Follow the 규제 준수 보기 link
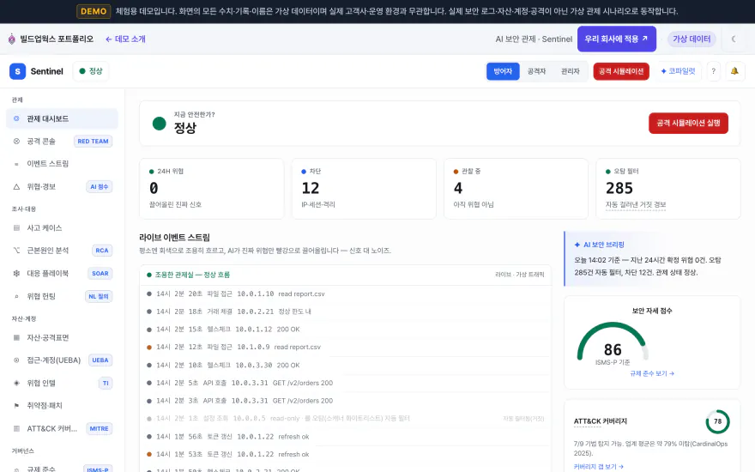Viewport: 755px width, 472px height. click(x=652, y=373)
